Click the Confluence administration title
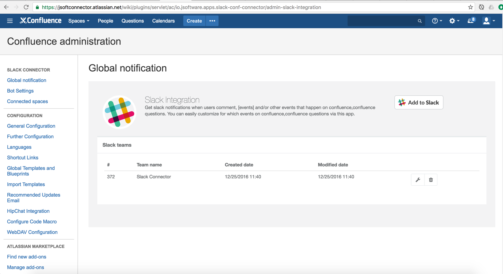 pyautogui.click(x=64, y=41)
